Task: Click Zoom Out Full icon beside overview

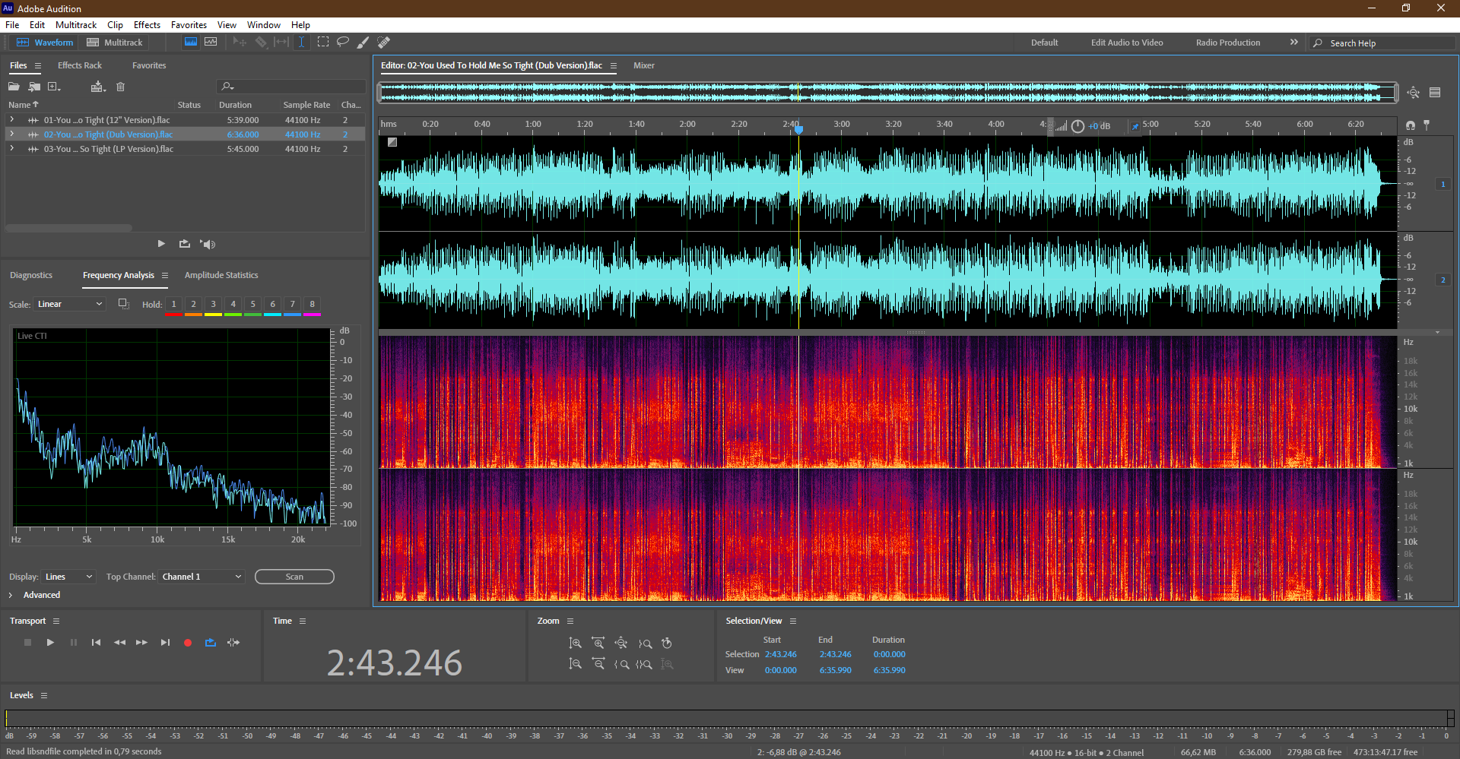Action: [x=1413, y=93]
